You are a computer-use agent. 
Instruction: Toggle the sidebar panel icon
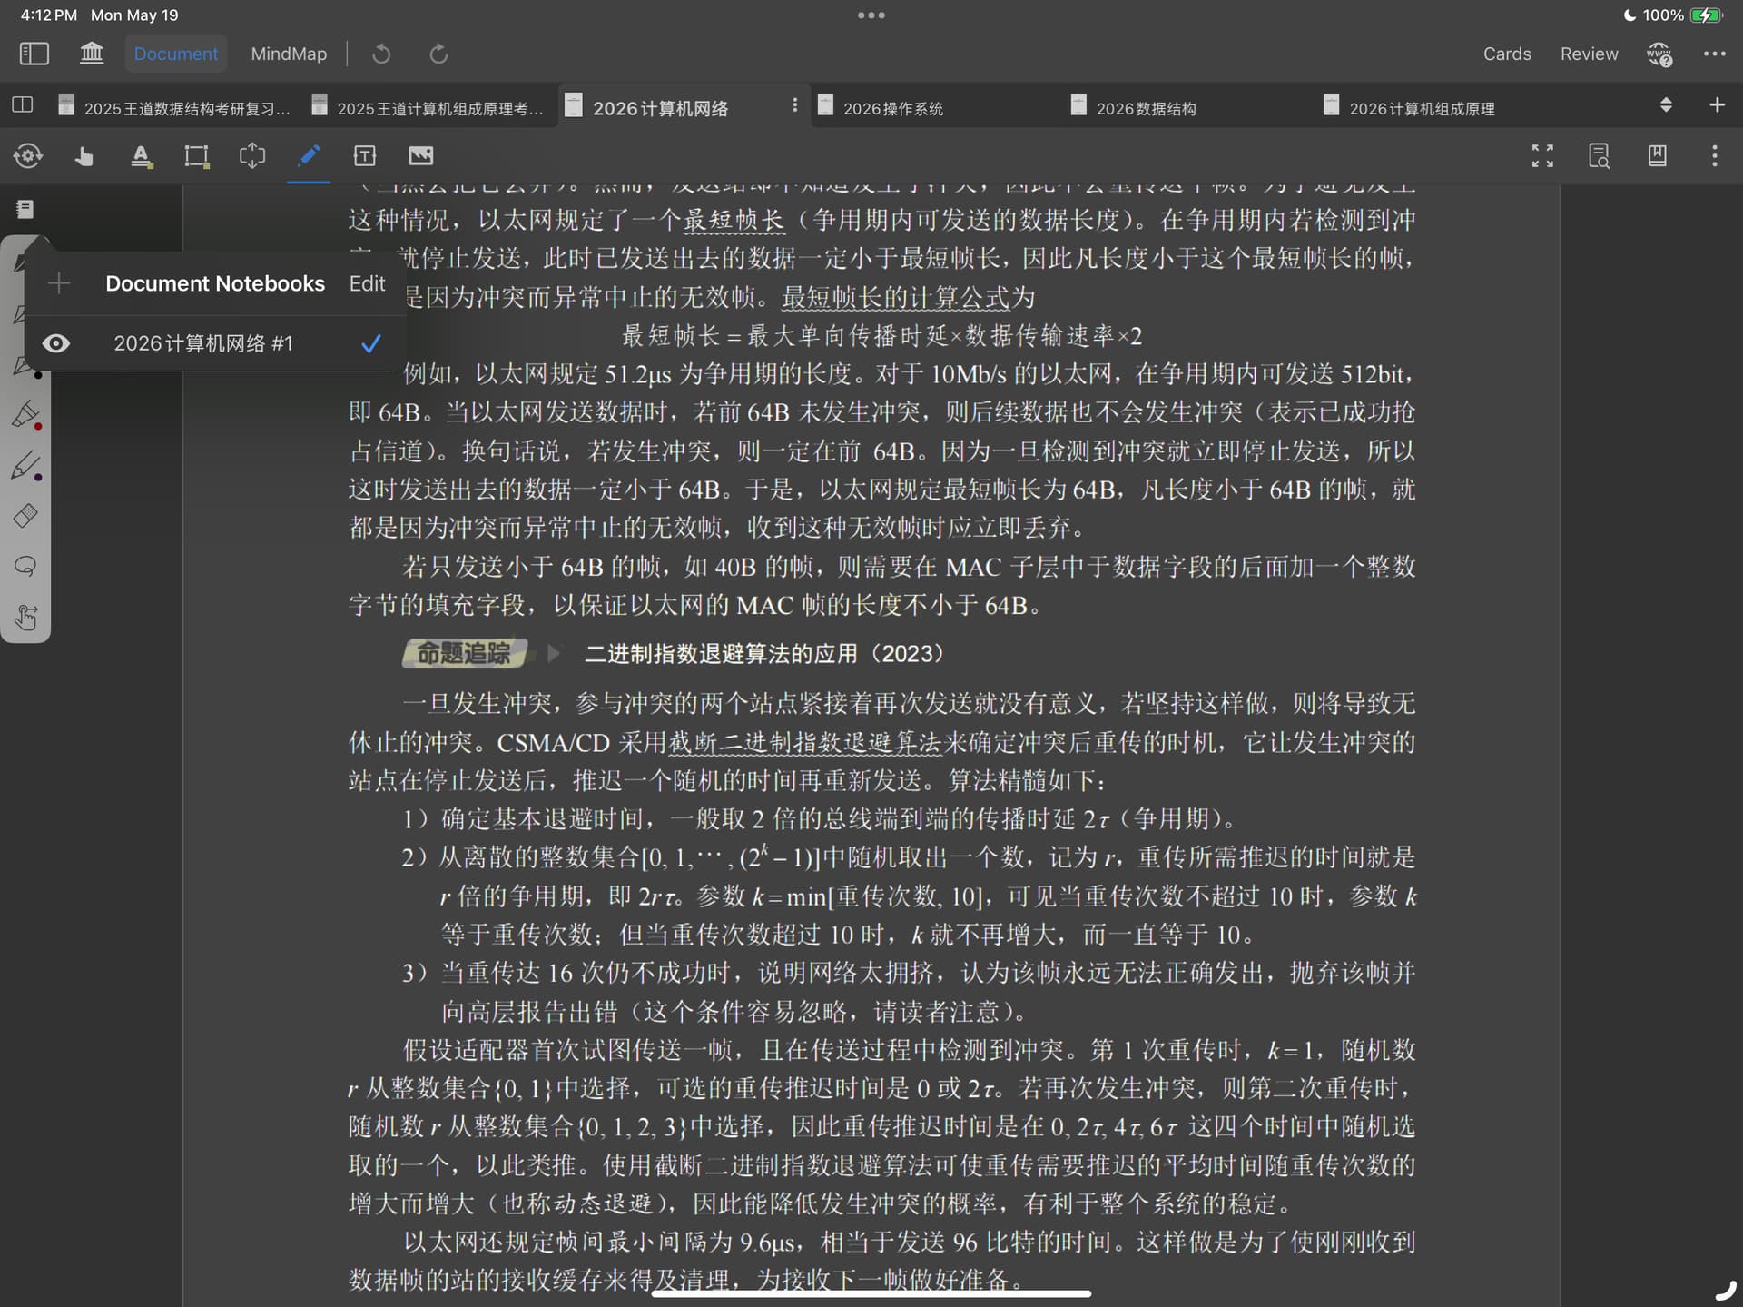tap(34, 54)
